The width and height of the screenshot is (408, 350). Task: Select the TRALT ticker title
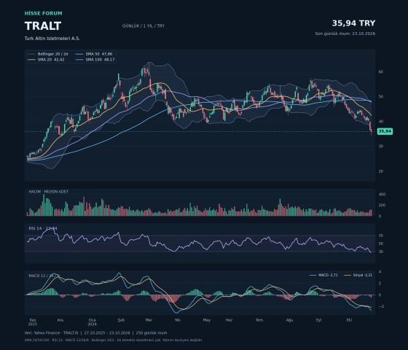(x=43, y=26)
